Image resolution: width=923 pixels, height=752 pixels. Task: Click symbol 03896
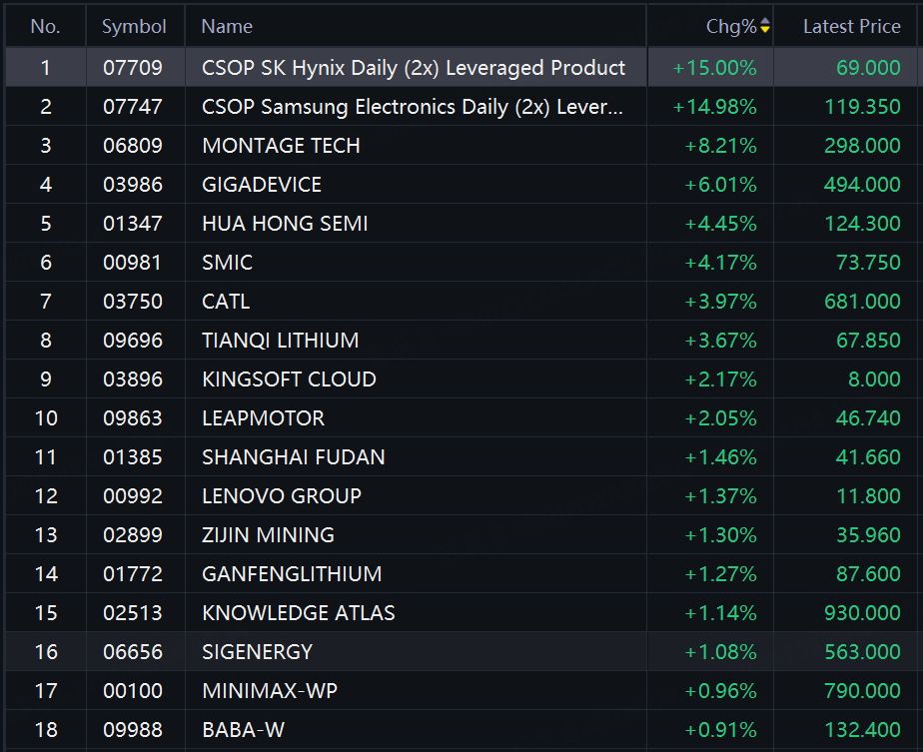133,378
